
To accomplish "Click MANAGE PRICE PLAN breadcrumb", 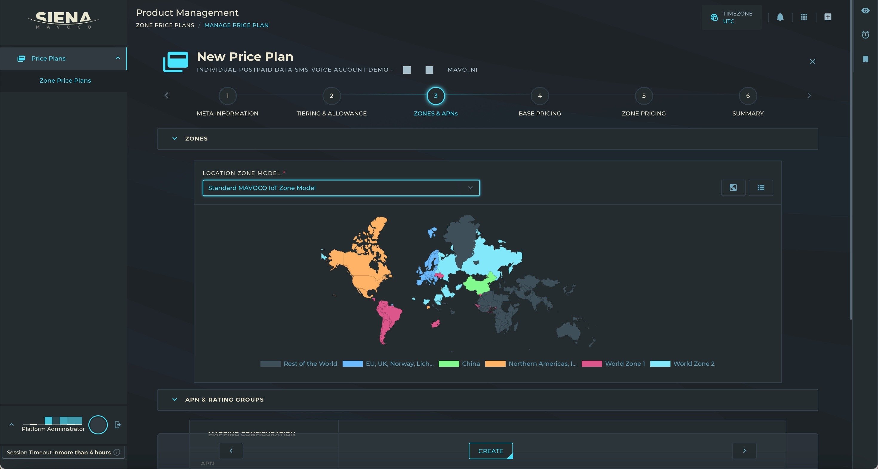I will point(237,25).
